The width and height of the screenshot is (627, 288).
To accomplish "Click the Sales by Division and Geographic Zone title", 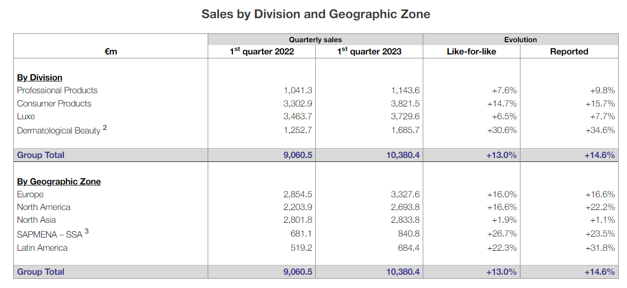I will [316, 14].
